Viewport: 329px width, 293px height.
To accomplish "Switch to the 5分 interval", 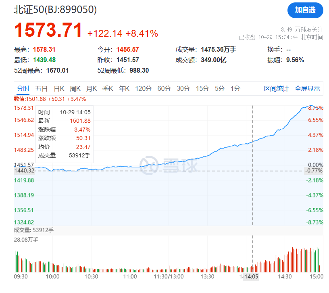I will pyautogui.click(x=220, y=89).
